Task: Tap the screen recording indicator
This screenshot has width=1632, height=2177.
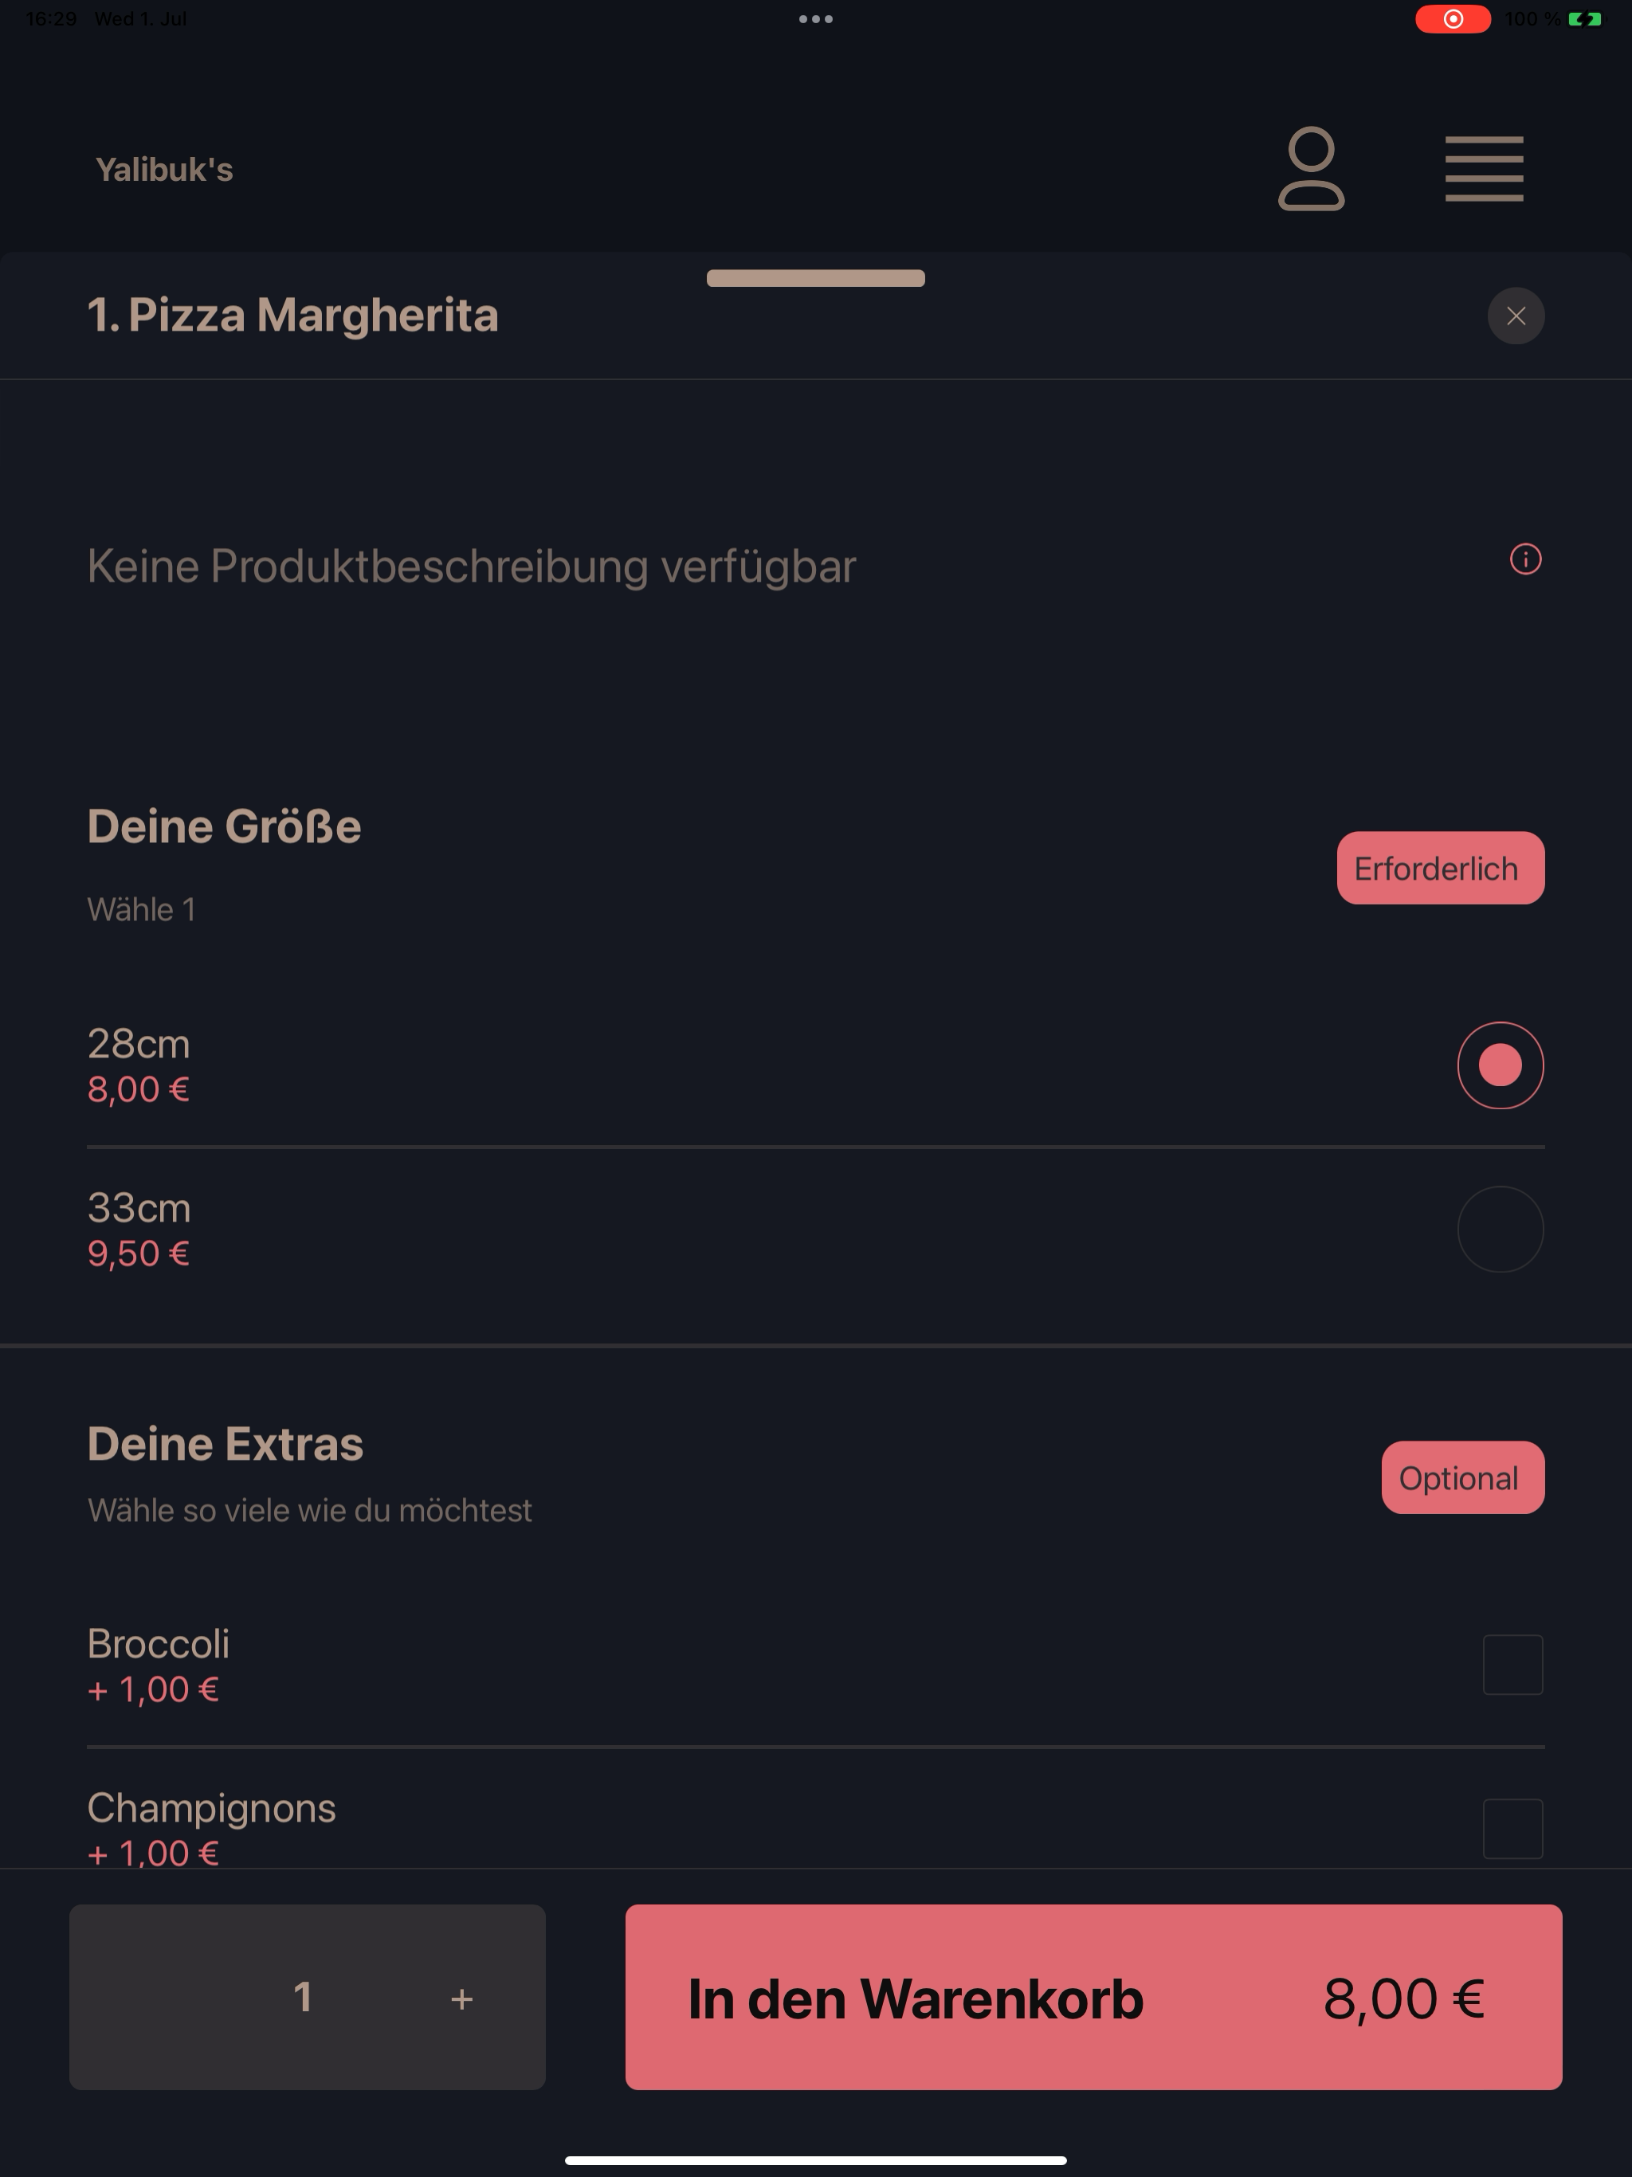Action: pos(1453,18)
